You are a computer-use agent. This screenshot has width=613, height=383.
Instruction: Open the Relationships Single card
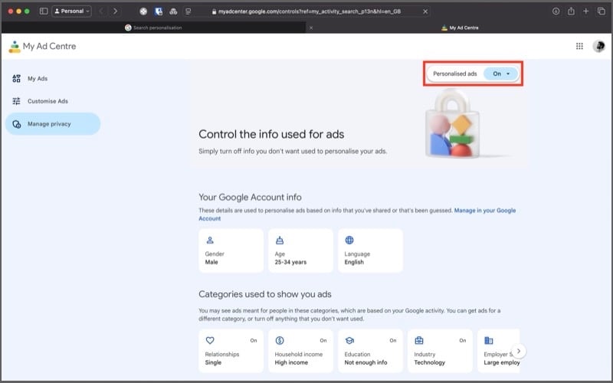click(231, 351)
